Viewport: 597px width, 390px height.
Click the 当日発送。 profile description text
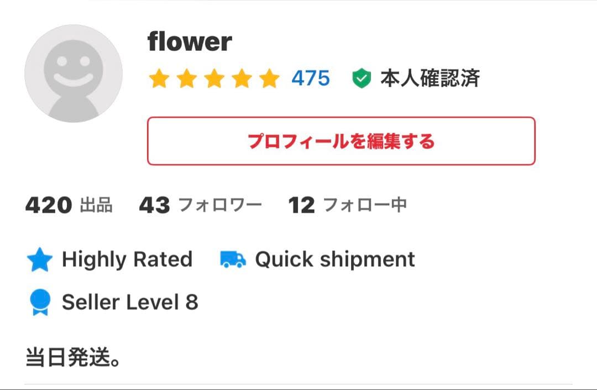[x=74, y=357]
